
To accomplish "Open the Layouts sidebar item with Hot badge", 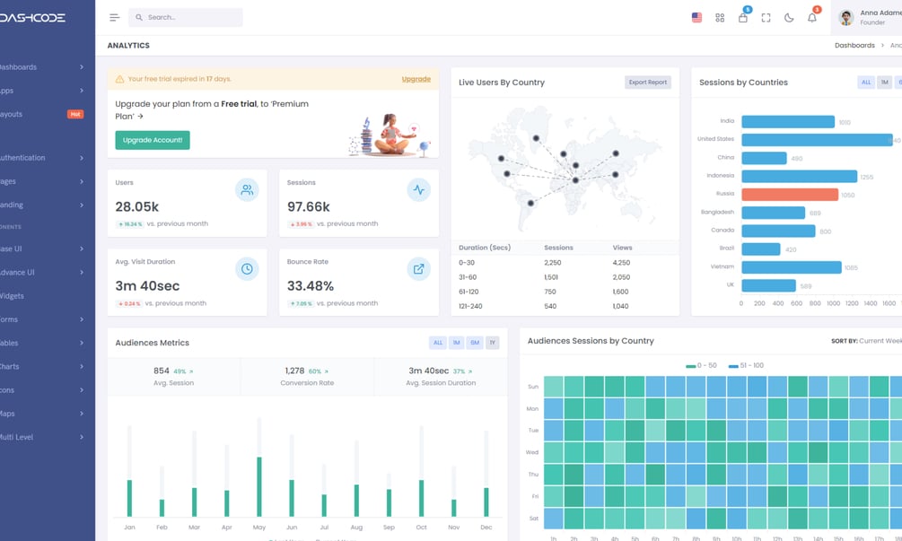I will 41,115.
